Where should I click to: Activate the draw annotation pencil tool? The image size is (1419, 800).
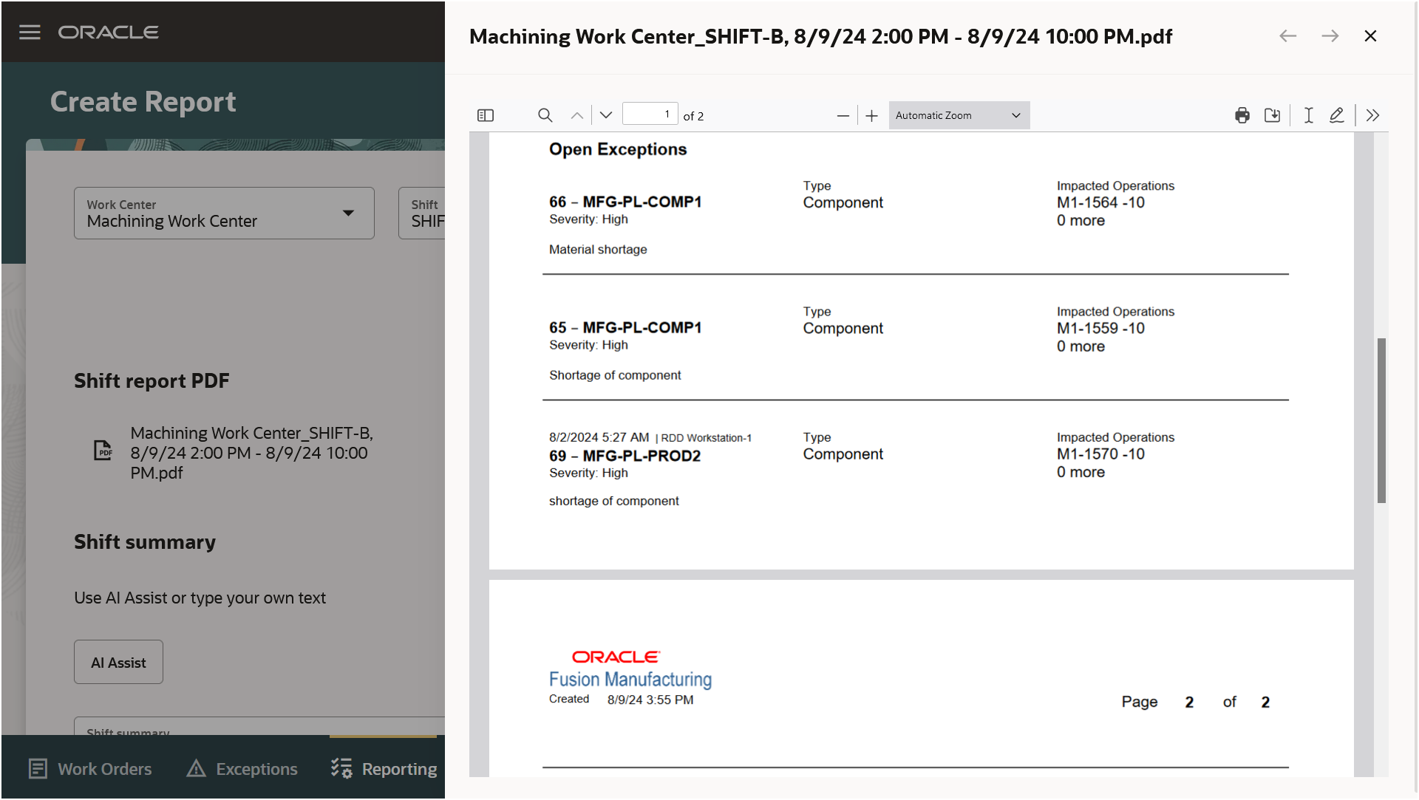[1336, 115]
